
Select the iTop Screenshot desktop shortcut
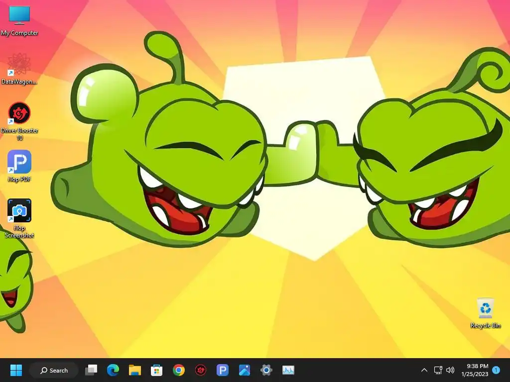[x=19, y=218]
